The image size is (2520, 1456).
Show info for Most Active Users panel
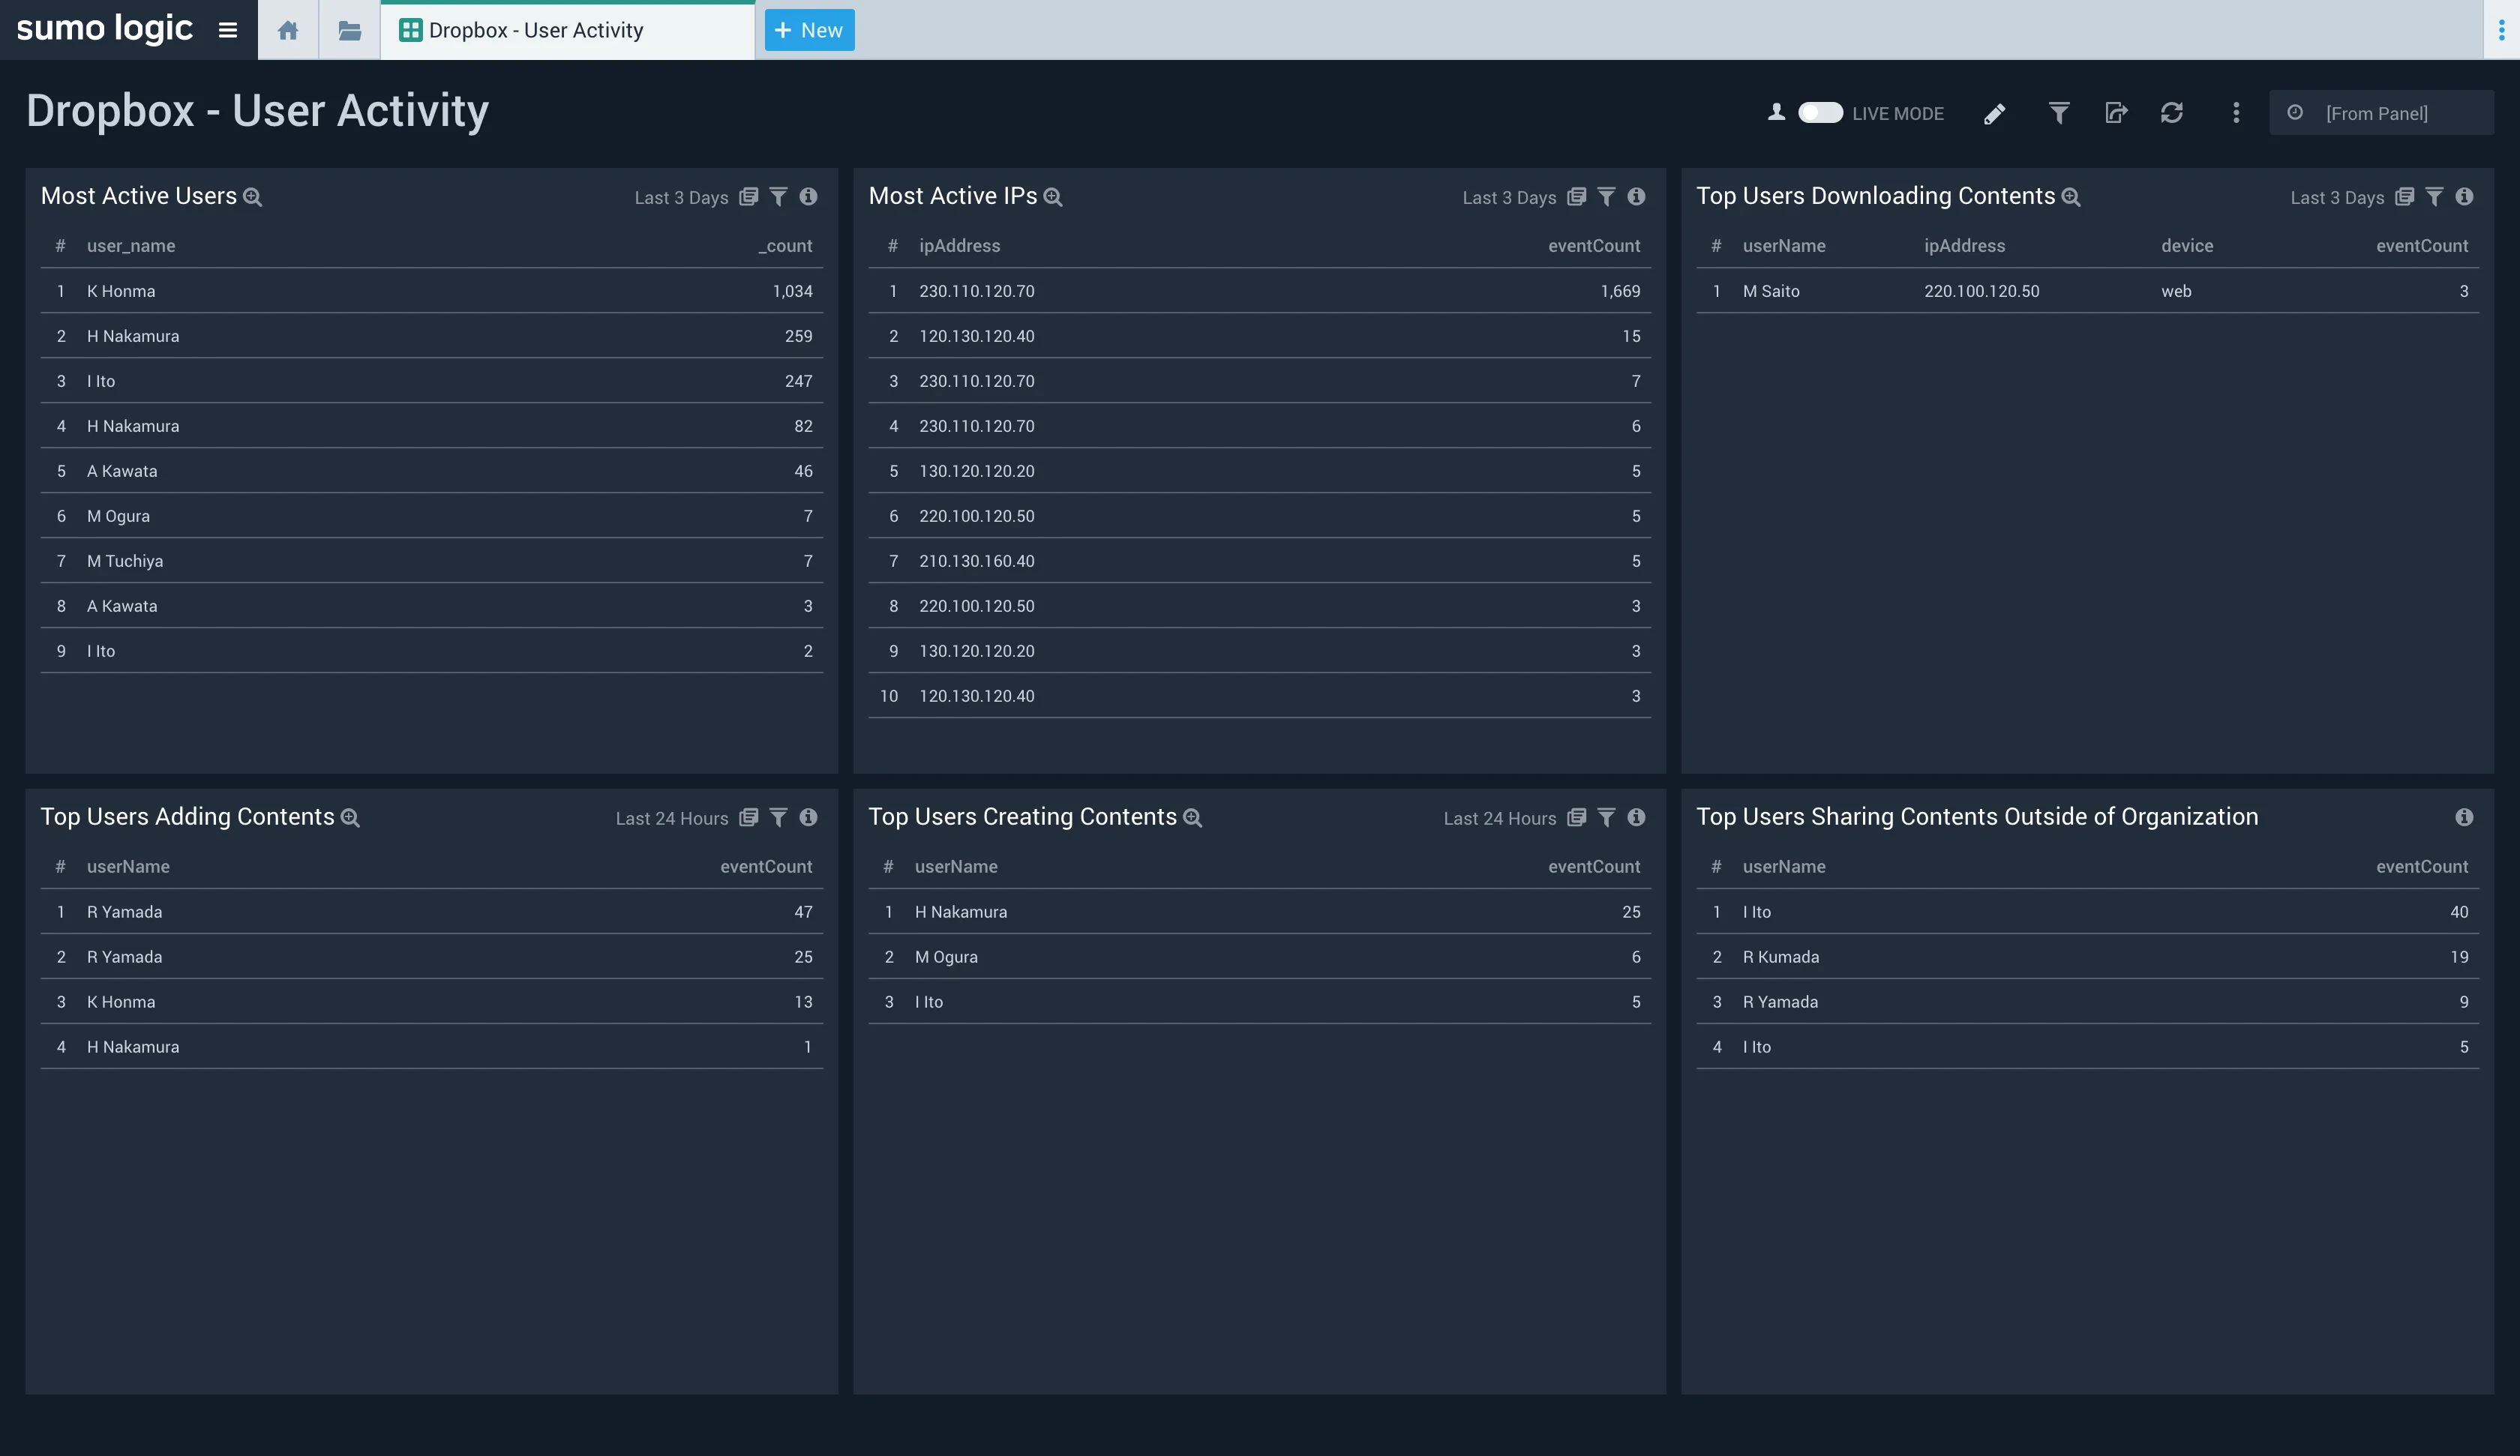(x=808, y=197)
